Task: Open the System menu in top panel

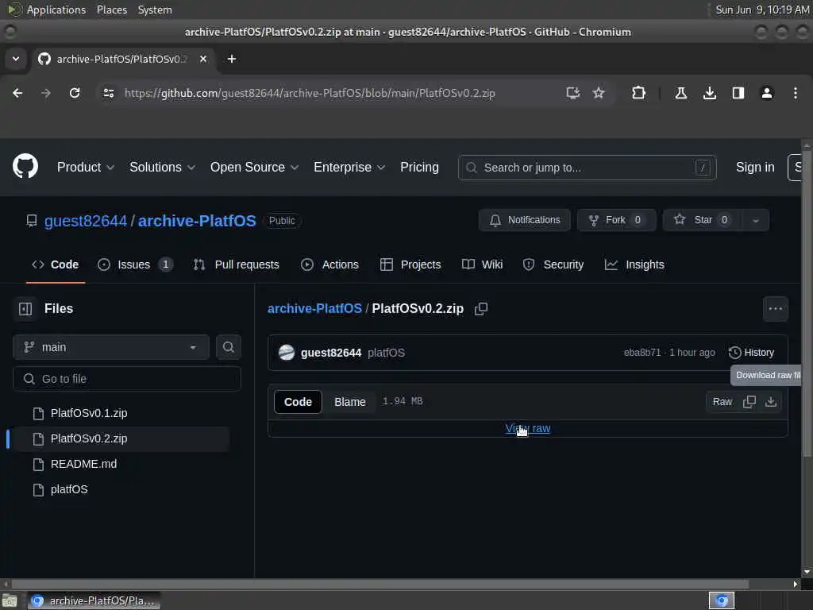Action: [x=155, y=10]
